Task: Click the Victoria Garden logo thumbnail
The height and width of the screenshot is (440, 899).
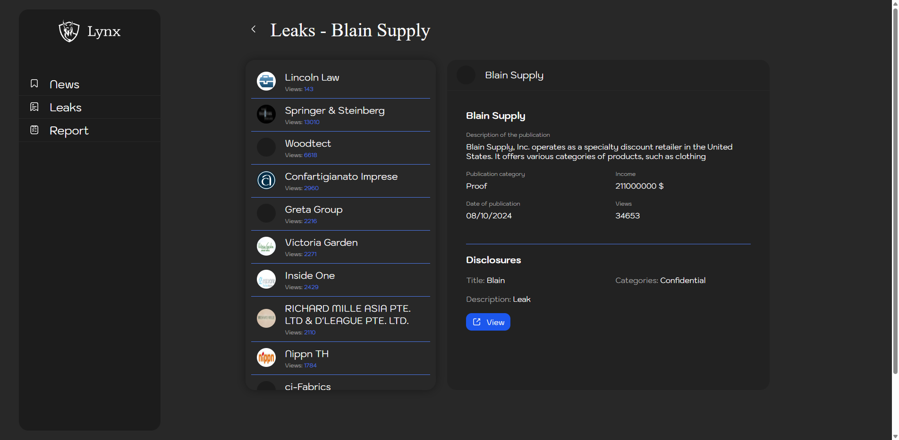Action: click(266, 246)
